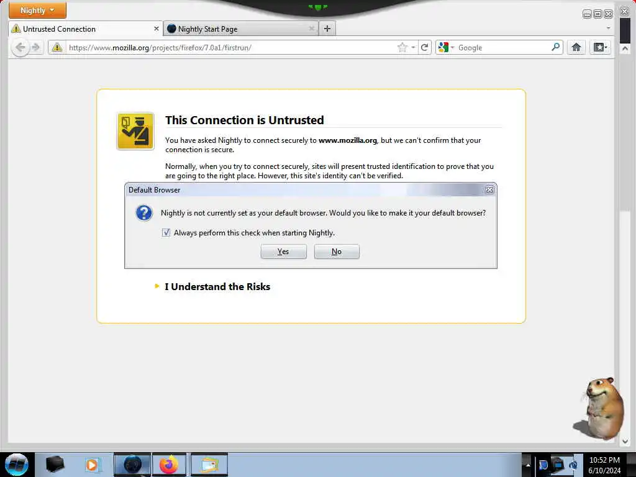Reload the current page

point(425,47)
